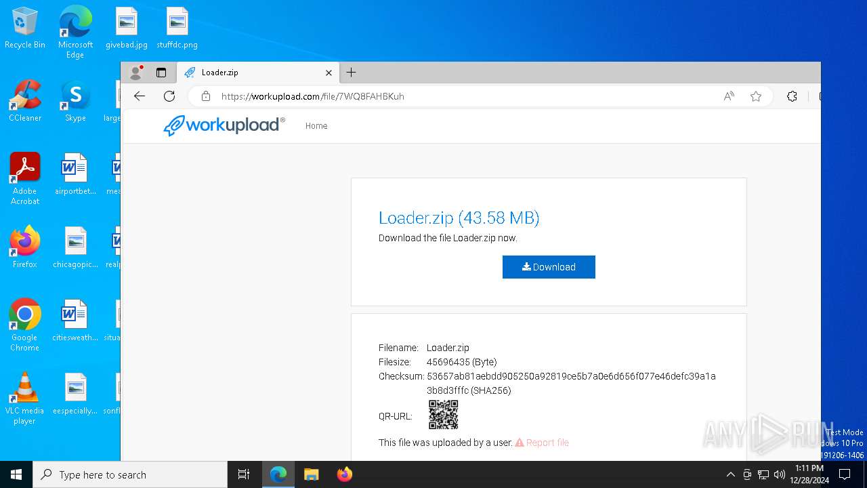Screen dimensions: 867x488
Task: Click Firefox icon on the taskbar
Action: (x=345, y=474)
